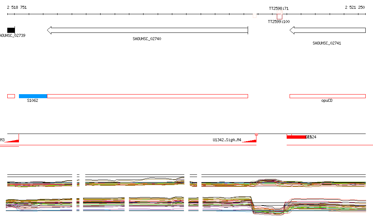Click the faint pink box on the ruler

pos(255,16)
